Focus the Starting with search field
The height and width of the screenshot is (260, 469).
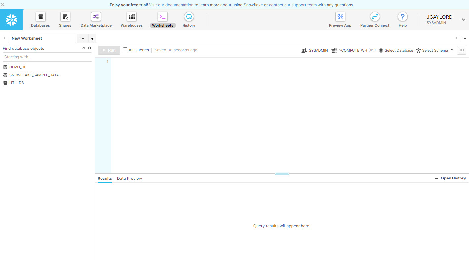pos(47,57)
